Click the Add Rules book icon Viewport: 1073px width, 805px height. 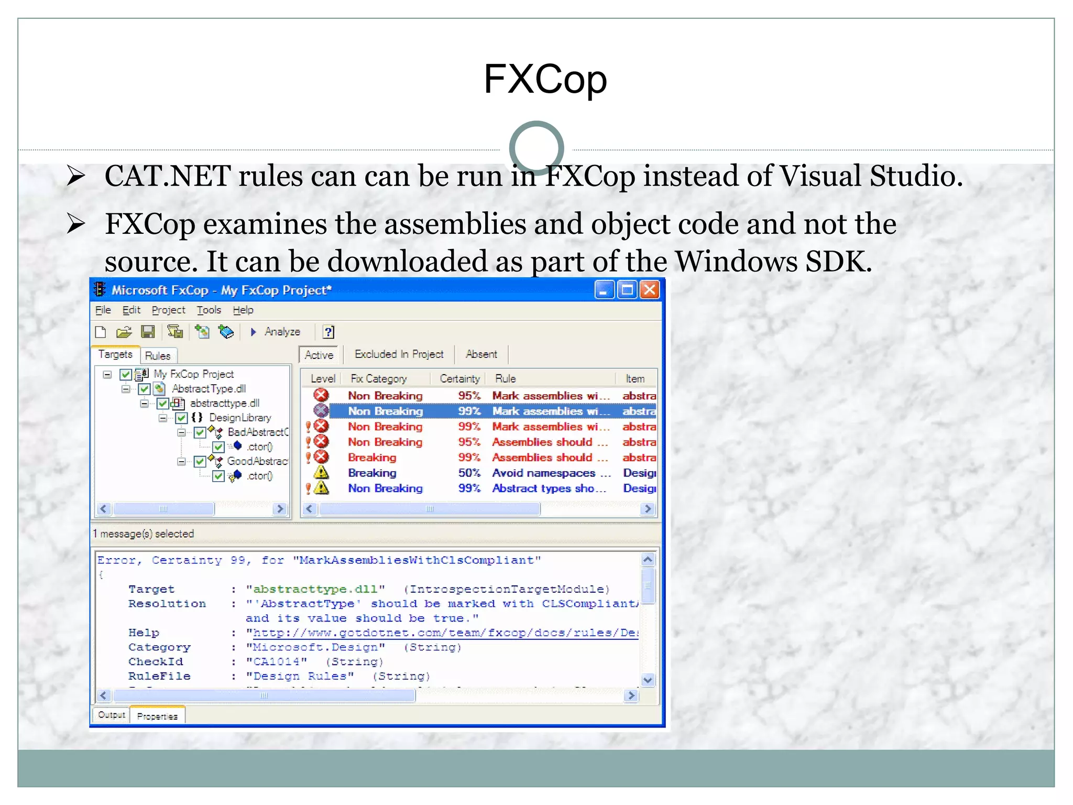tap(226, 331)
